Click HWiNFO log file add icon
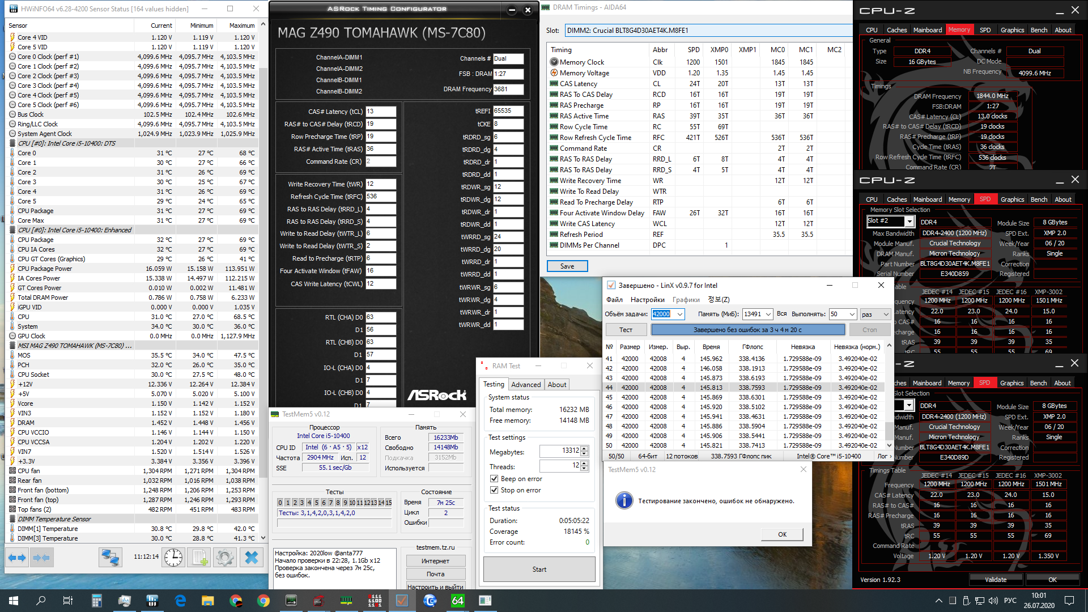Viewport: 1088px width, 612px height. coord(199,558)
